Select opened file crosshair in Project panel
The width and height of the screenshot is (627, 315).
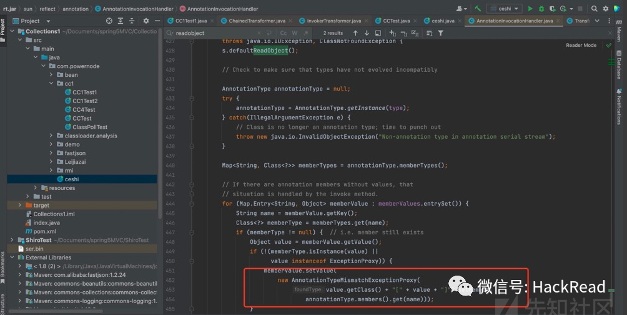pos(109,21)
